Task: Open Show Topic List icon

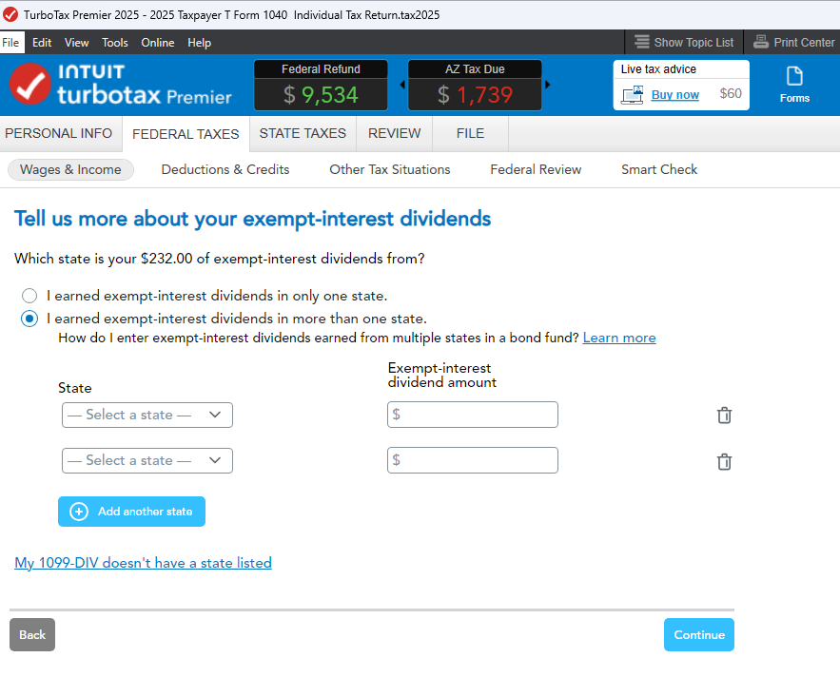Action: click(x=642, y=42)
